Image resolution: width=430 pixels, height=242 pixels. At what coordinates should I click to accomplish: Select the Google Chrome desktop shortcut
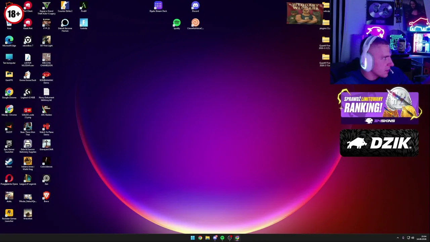coord(9,93)
